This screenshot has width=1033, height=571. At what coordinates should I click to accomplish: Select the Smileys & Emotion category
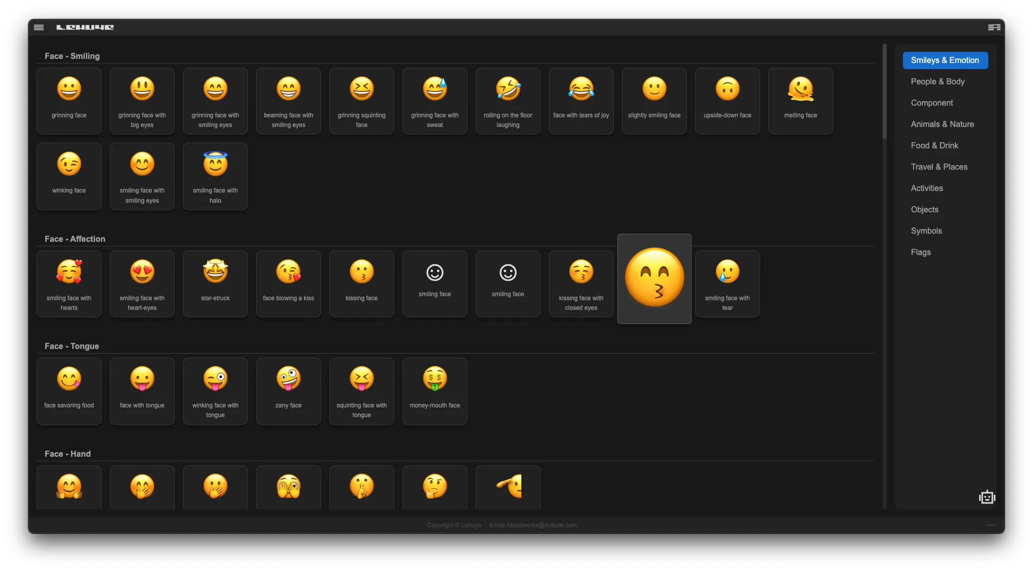945,60
